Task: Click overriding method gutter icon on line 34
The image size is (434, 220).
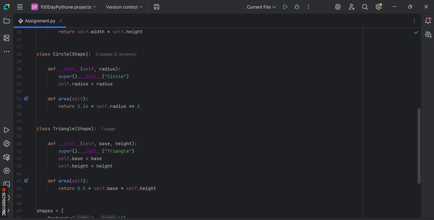Action: pos(26,99)
